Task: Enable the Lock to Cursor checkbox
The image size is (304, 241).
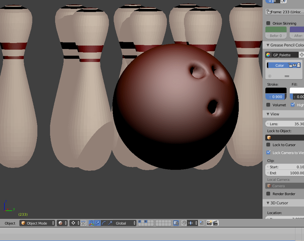Action: coord(268,145)
